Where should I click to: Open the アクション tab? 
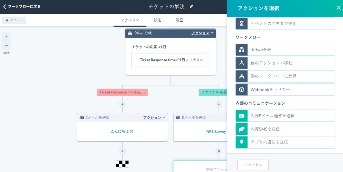pos(130,20)
